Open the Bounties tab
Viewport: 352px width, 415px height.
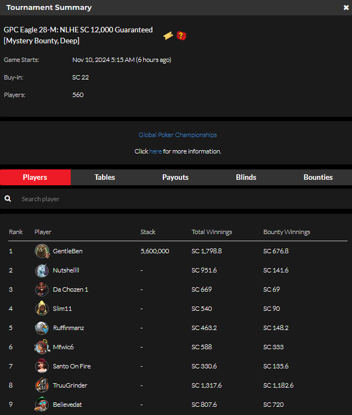(x=318, y=177)
